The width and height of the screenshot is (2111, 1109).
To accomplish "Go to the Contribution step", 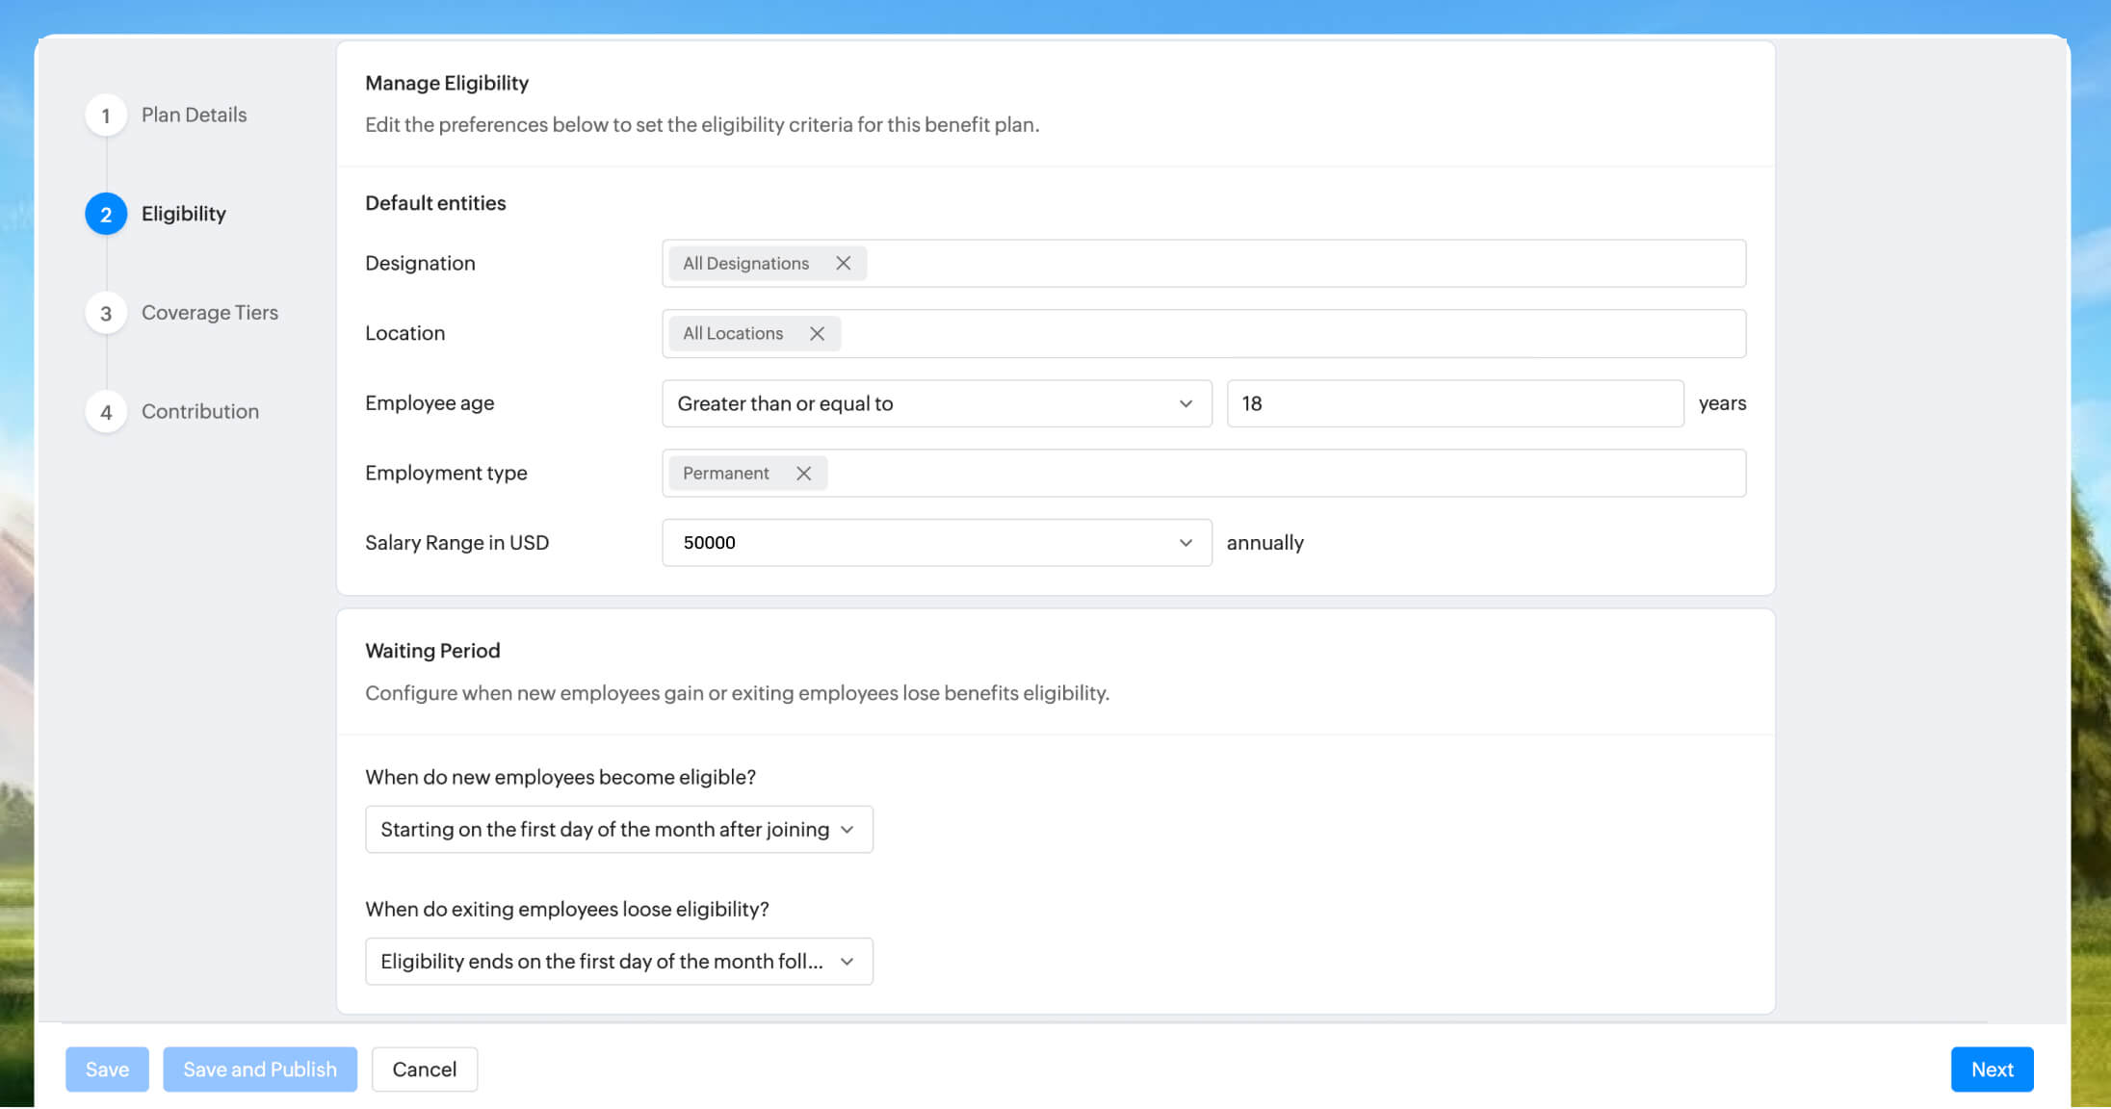I will click(200, 411).
